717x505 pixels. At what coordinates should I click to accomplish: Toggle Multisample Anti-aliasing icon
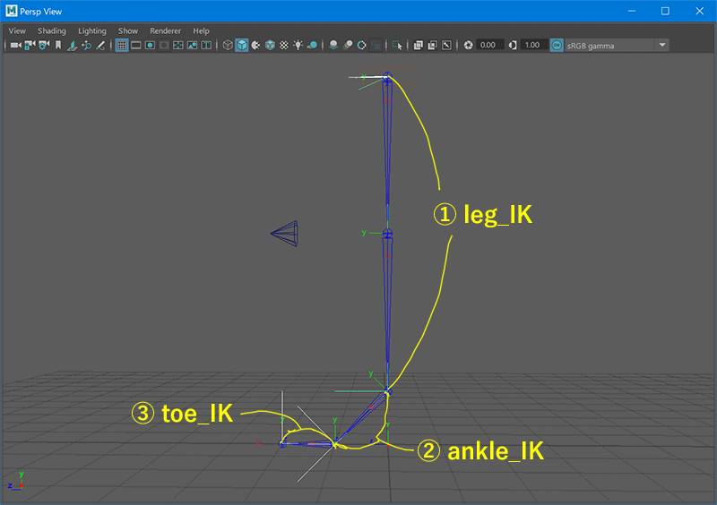[362, 46]
